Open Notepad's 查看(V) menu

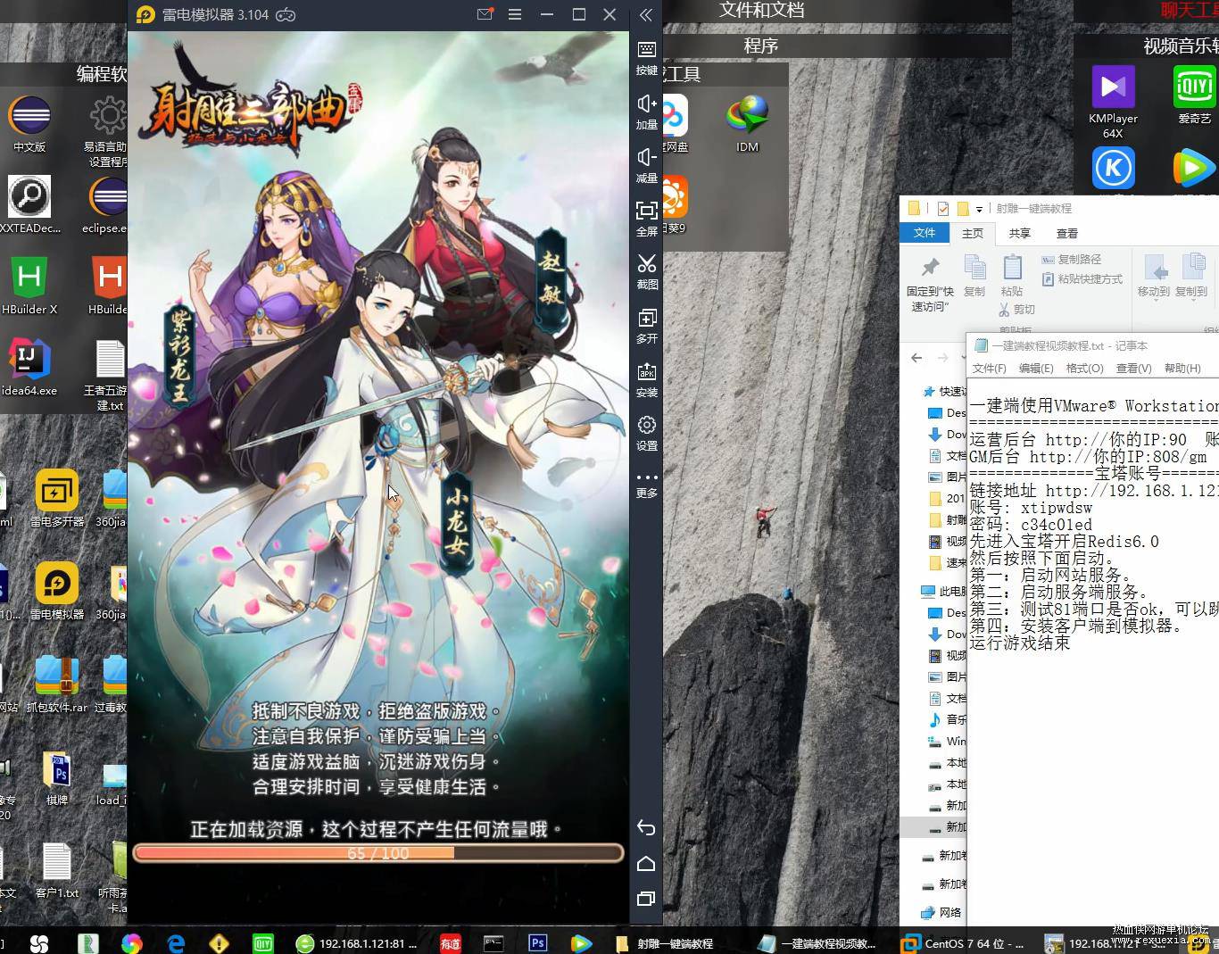(x=1133, y=369)
